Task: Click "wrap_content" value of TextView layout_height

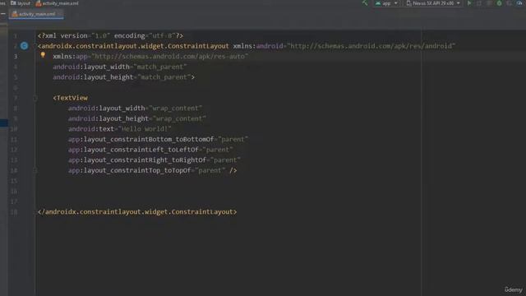Action: (x=179, y=118)
